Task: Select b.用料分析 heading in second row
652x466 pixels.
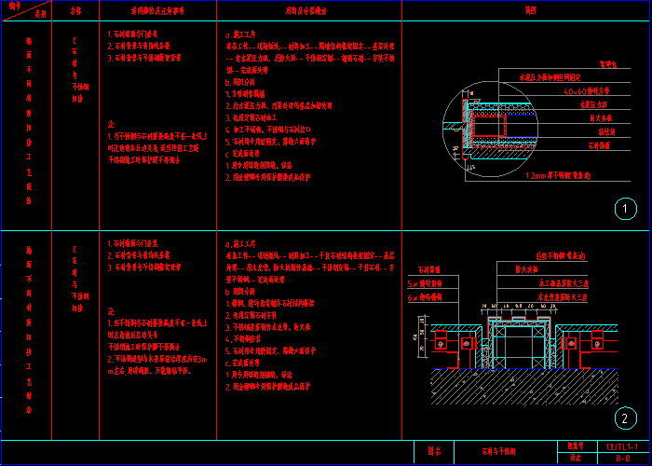Action: pyautogui.click(x=240, y=292)
